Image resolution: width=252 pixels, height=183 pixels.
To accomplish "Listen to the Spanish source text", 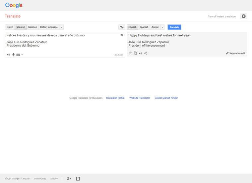I will (x=8, y=55).
